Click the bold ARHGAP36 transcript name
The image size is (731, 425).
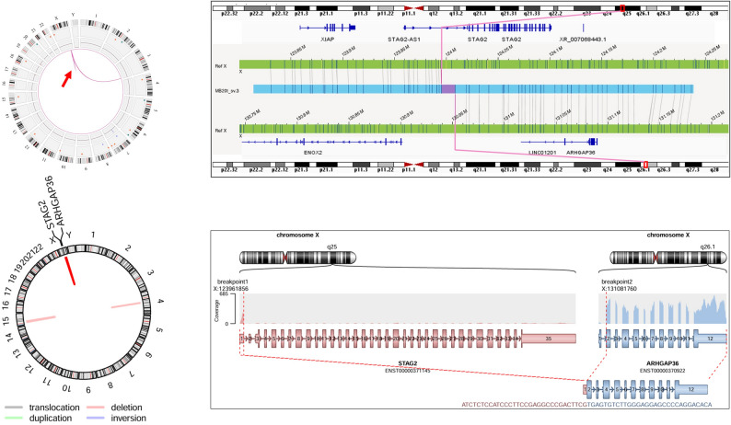(663, 363)
